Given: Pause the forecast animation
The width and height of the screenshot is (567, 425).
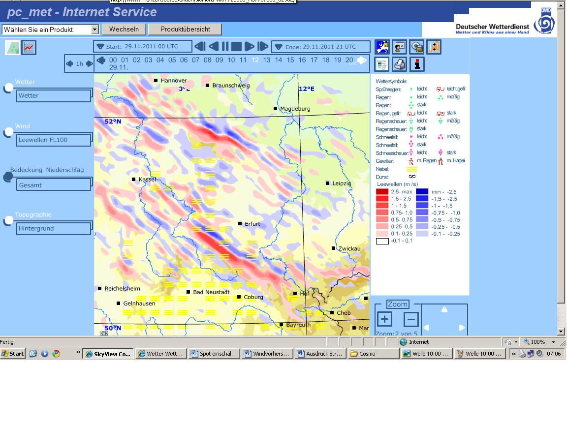Looking at the screenshot, I should pyautogui.click(x=225, y=47).
